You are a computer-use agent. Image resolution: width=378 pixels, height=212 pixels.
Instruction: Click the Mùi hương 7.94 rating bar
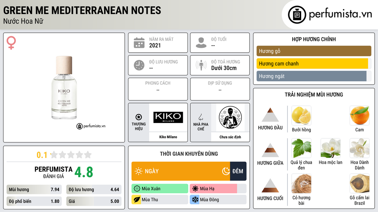point(34,190)
